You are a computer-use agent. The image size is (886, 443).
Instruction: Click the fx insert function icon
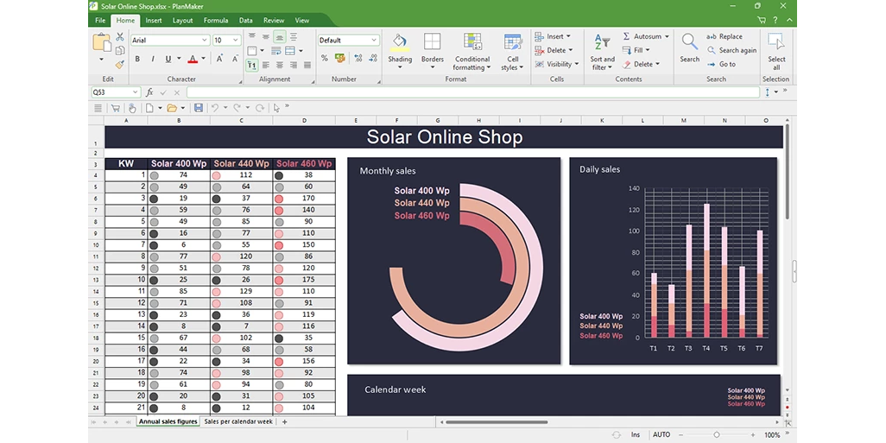[x=149, y=92]
